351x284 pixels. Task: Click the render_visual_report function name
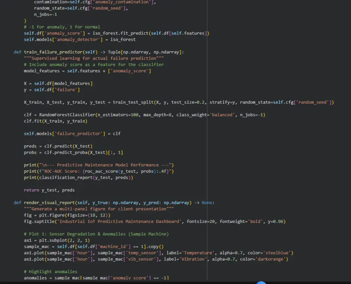(x=49, y=203)
